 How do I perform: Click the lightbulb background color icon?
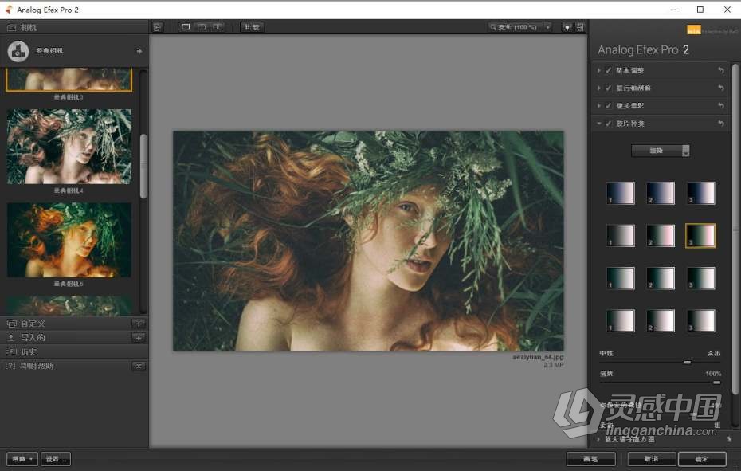coord(567,27)
